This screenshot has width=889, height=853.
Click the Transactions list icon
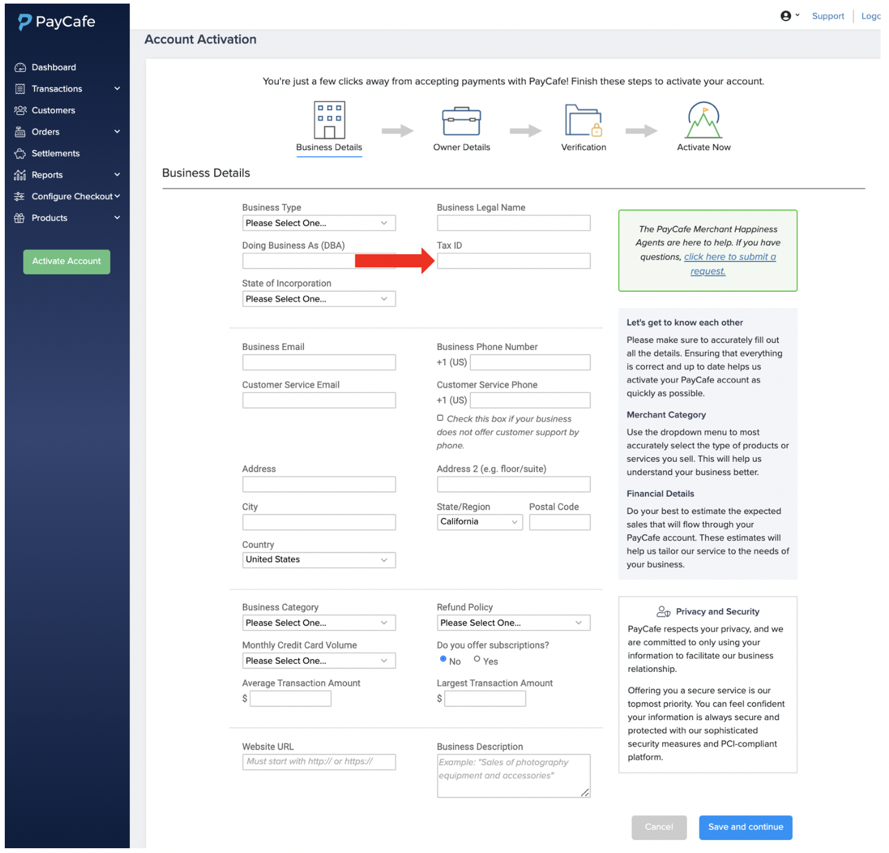[x=20, y=89]
